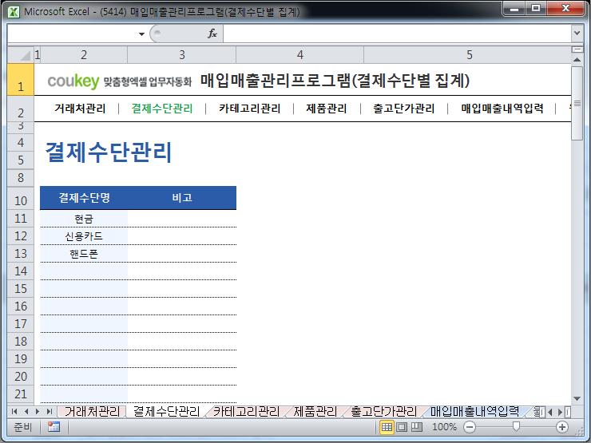Switch to 매입매출내역입력 sheet tab
The height and width of the screenshot is (443, 591).
[x=474, y=411]
